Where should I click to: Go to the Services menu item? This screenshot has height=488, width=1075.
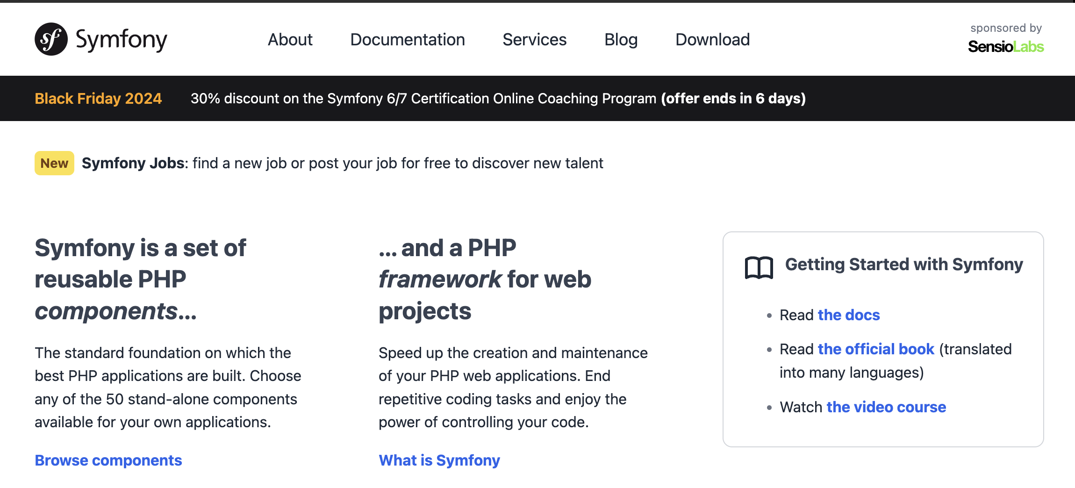point(534,40)
